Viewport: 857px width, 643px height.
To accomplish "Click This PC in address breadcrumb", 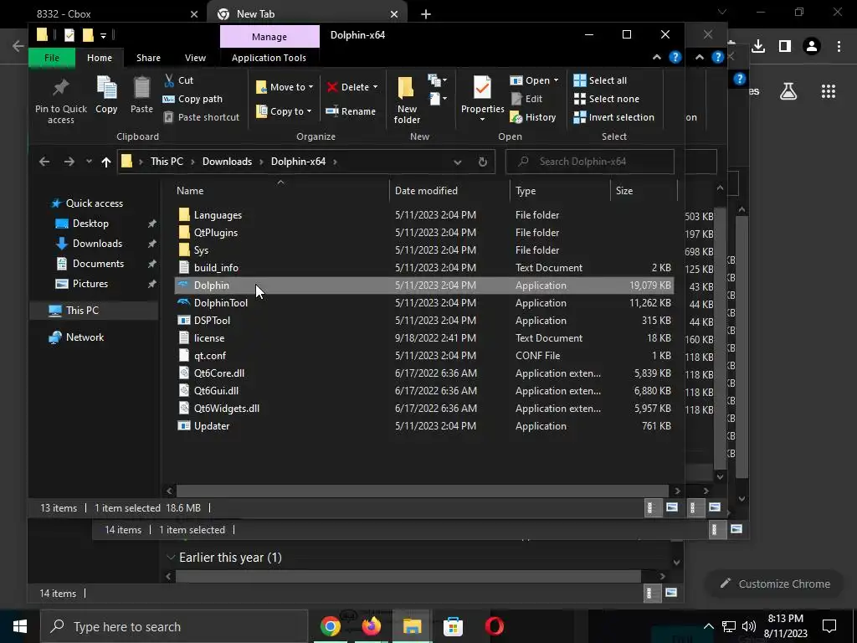I will click(x=167, y=162).
